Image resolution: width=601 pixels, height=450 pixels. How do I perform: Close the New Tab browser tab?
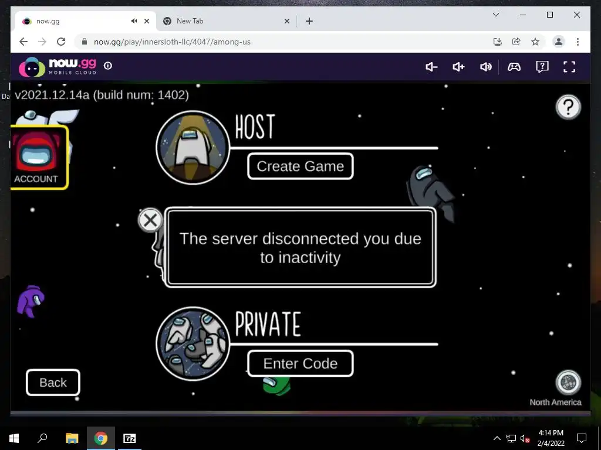point(286,21)
